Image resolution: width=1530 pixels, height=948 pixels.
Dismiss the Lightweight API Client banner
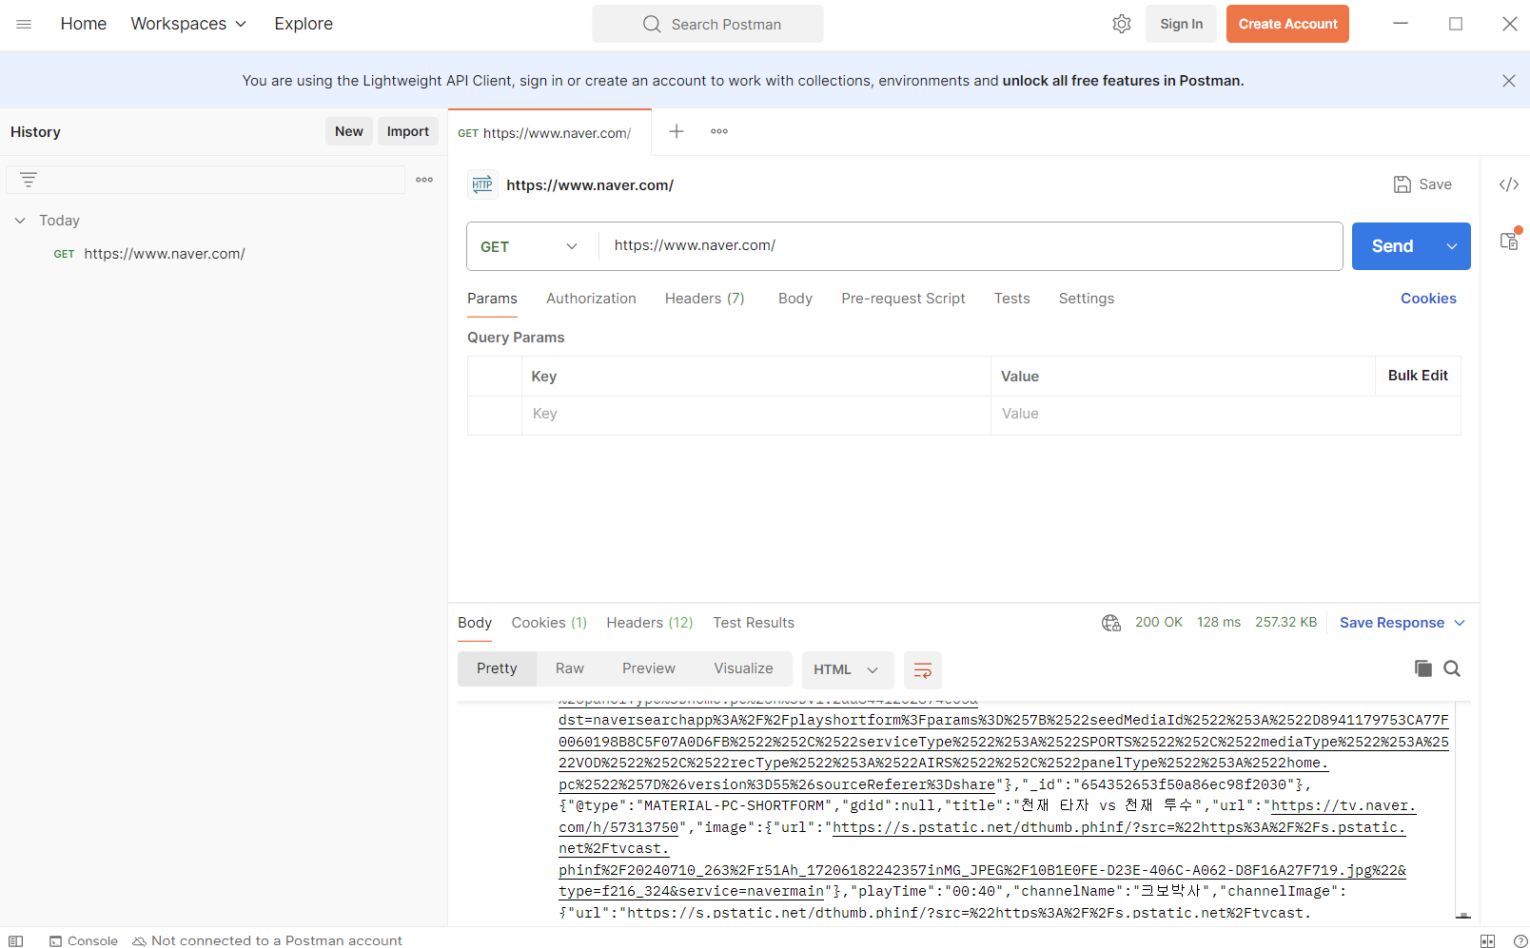[x=1508, y=81]
